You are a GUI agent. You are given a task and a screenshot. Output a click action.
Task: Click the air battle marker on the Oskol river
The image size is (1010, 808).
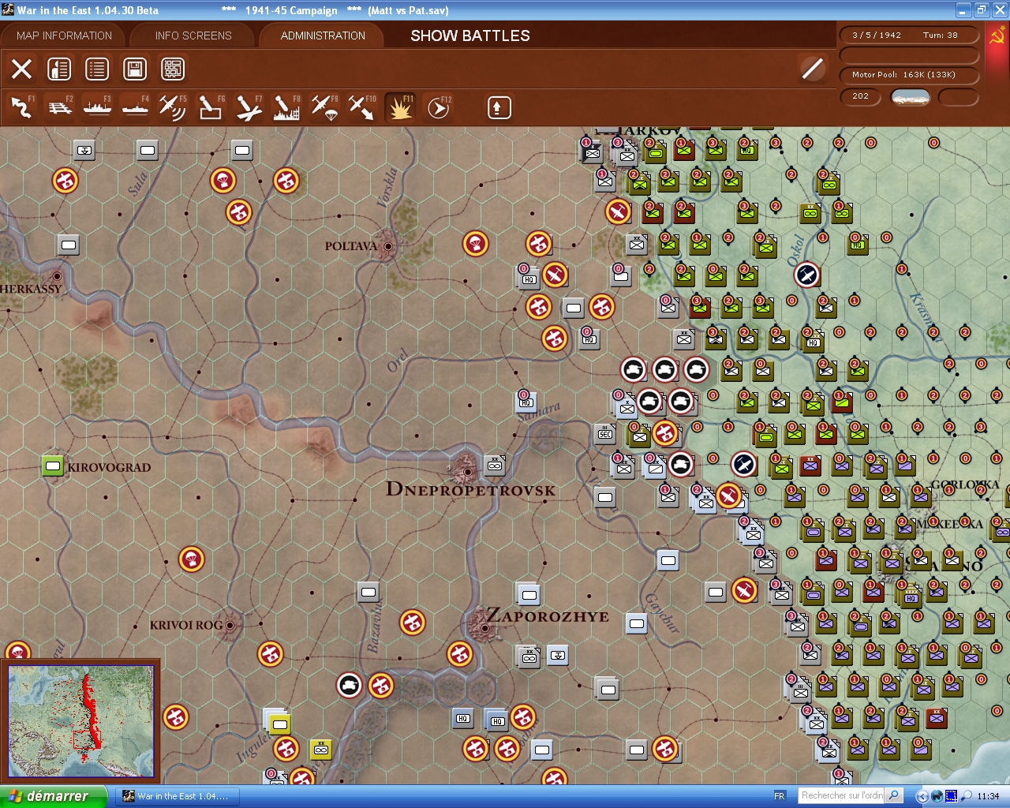(x=807, y=275)
